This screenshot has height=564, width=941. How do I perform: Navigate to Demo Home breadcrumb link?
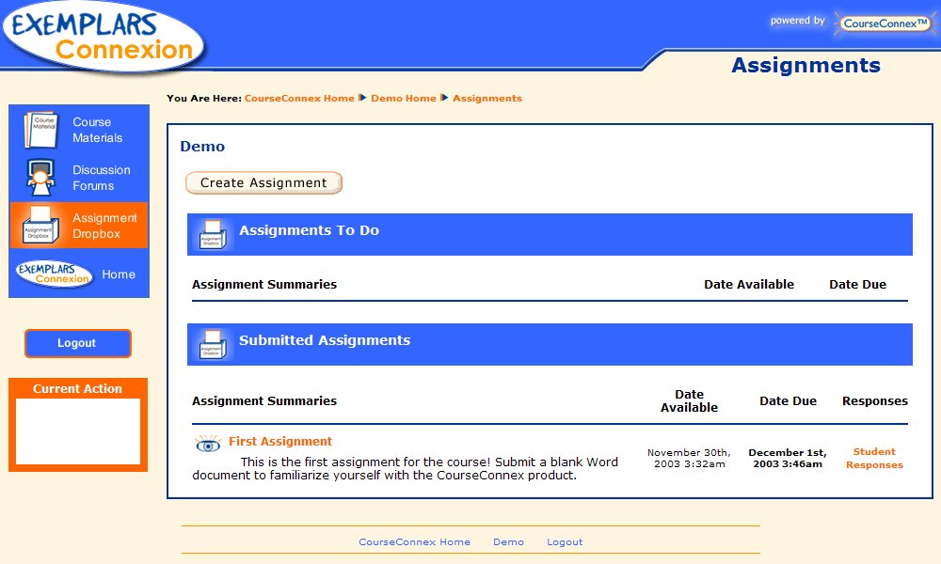click(x=404, y=99)
